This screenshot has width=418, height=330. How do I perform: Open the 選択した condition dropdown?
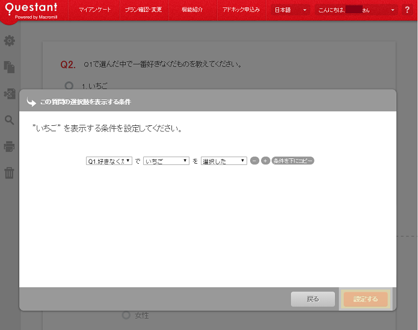[x=224, y=161]
